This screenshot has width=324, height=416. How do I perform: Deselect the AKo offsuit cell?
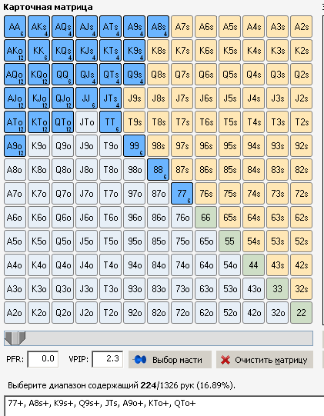click(x=15, y=51)
